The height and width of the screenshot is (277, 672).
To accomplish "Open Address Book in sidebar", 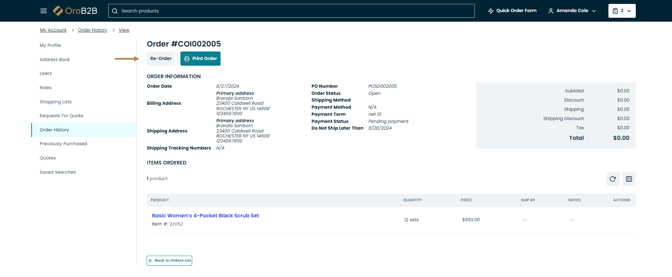I will pyautogui.click(x=55, y=60).
